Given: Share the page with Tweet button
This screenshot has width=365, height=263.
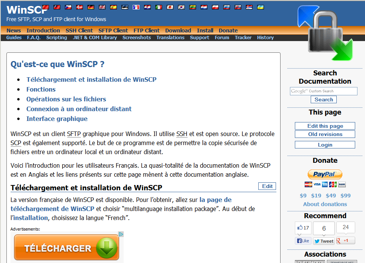Looking at the screenshot, I should 324,241.
